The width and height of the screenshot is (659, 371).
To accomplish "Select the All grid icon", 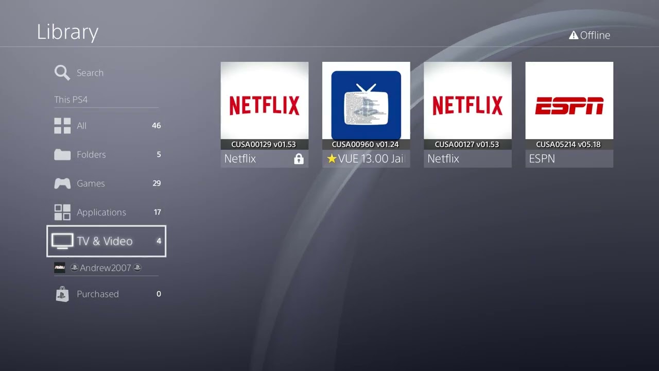I will coord(62,126).
